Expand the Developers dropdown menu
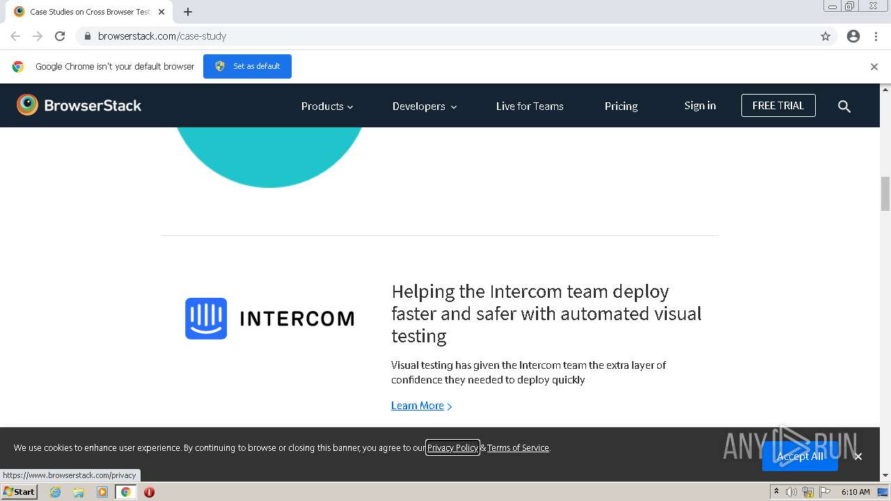Viewport: 891px width, 501px height. click(x=425, y=106)
